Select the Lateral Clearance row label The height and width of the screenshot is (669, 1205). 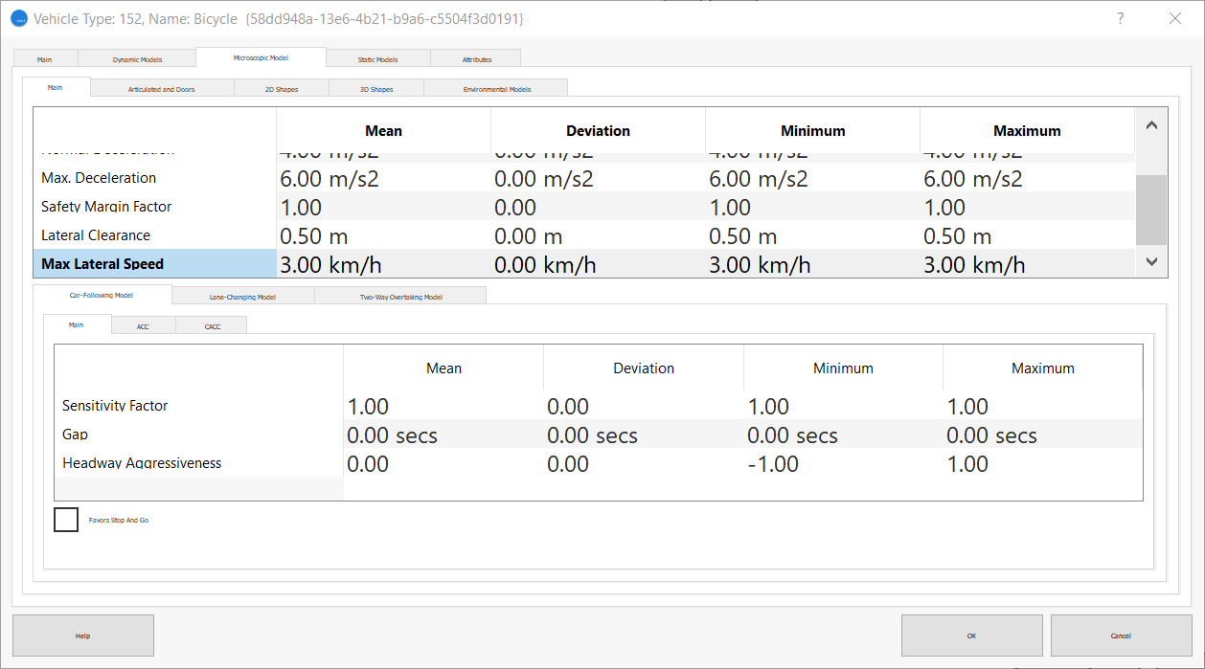[x=154, y=234]
